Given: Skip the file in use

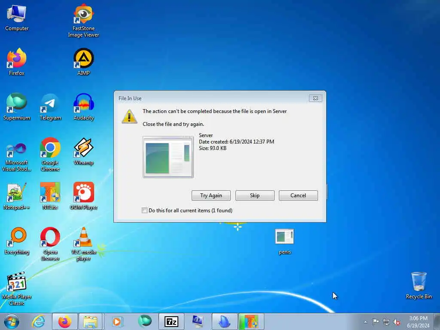Looking at the screenshot, I should [255, 196].
